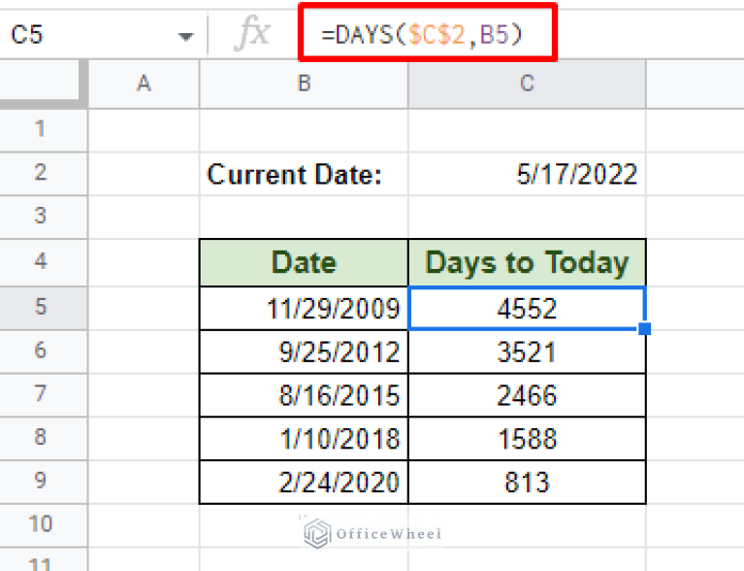The height and width of the screenshot is (571, 744).
Task: Select column B header
Action: [304, 84]
